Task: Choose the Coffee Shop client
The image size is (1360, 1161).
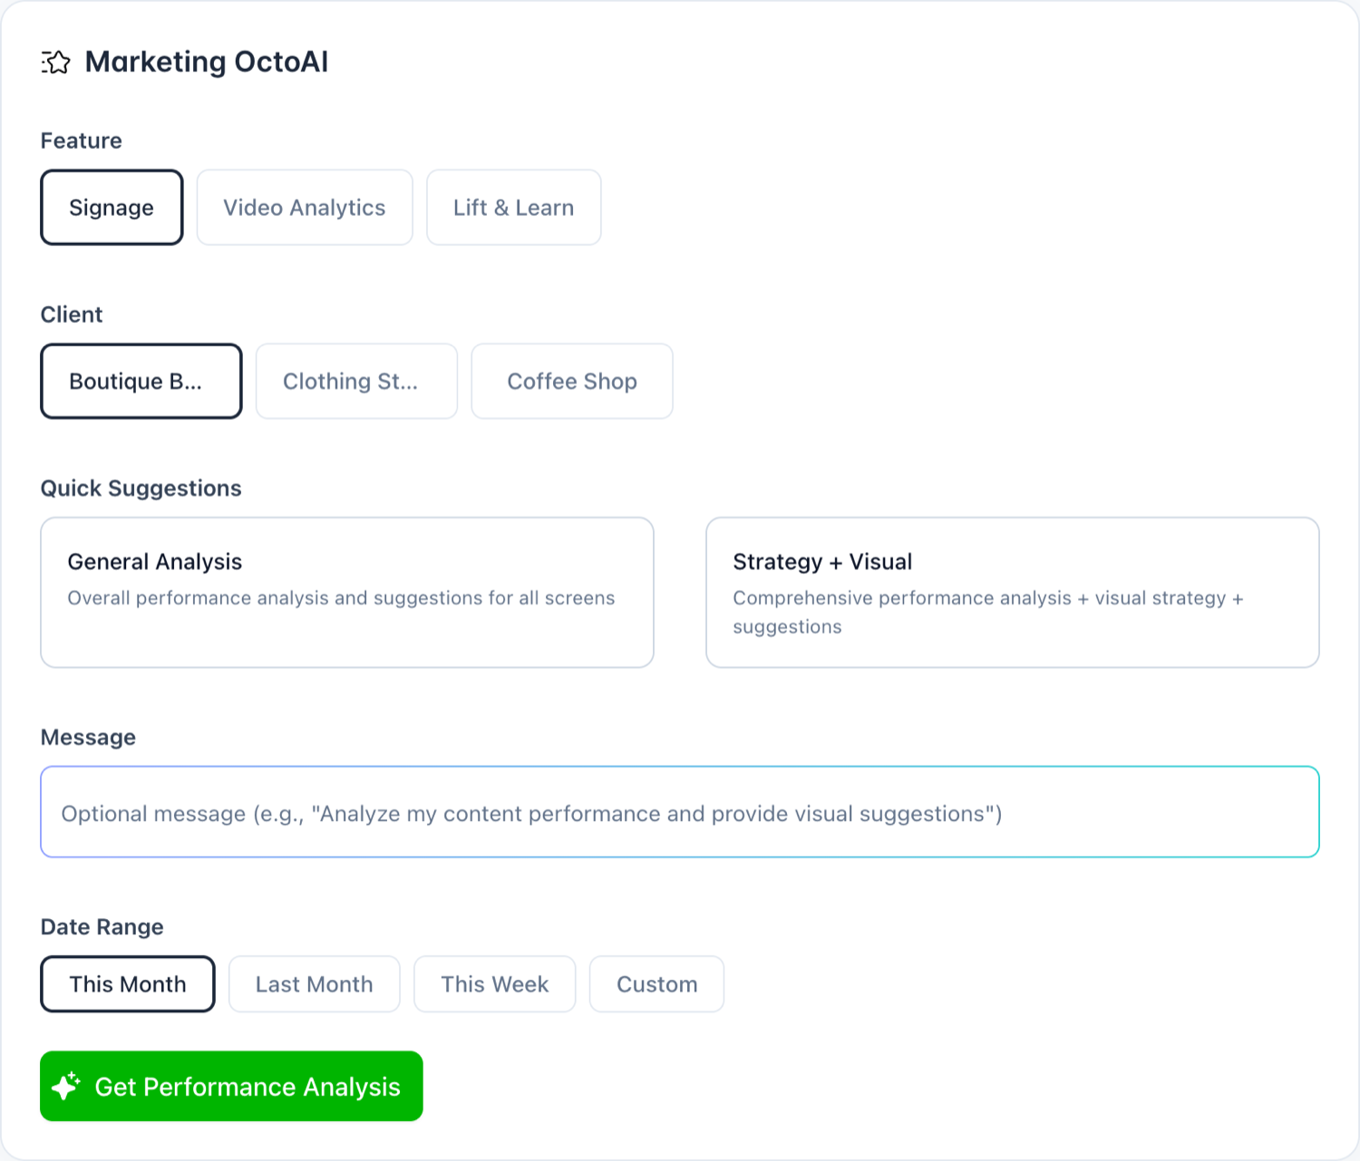Action: tap(572, 382)
